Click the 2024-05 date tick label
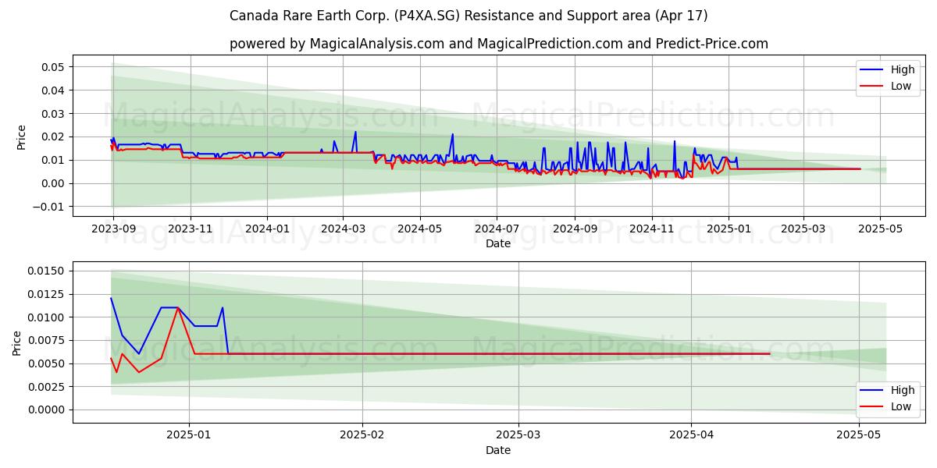937x468 pixels. pos(420,229)
